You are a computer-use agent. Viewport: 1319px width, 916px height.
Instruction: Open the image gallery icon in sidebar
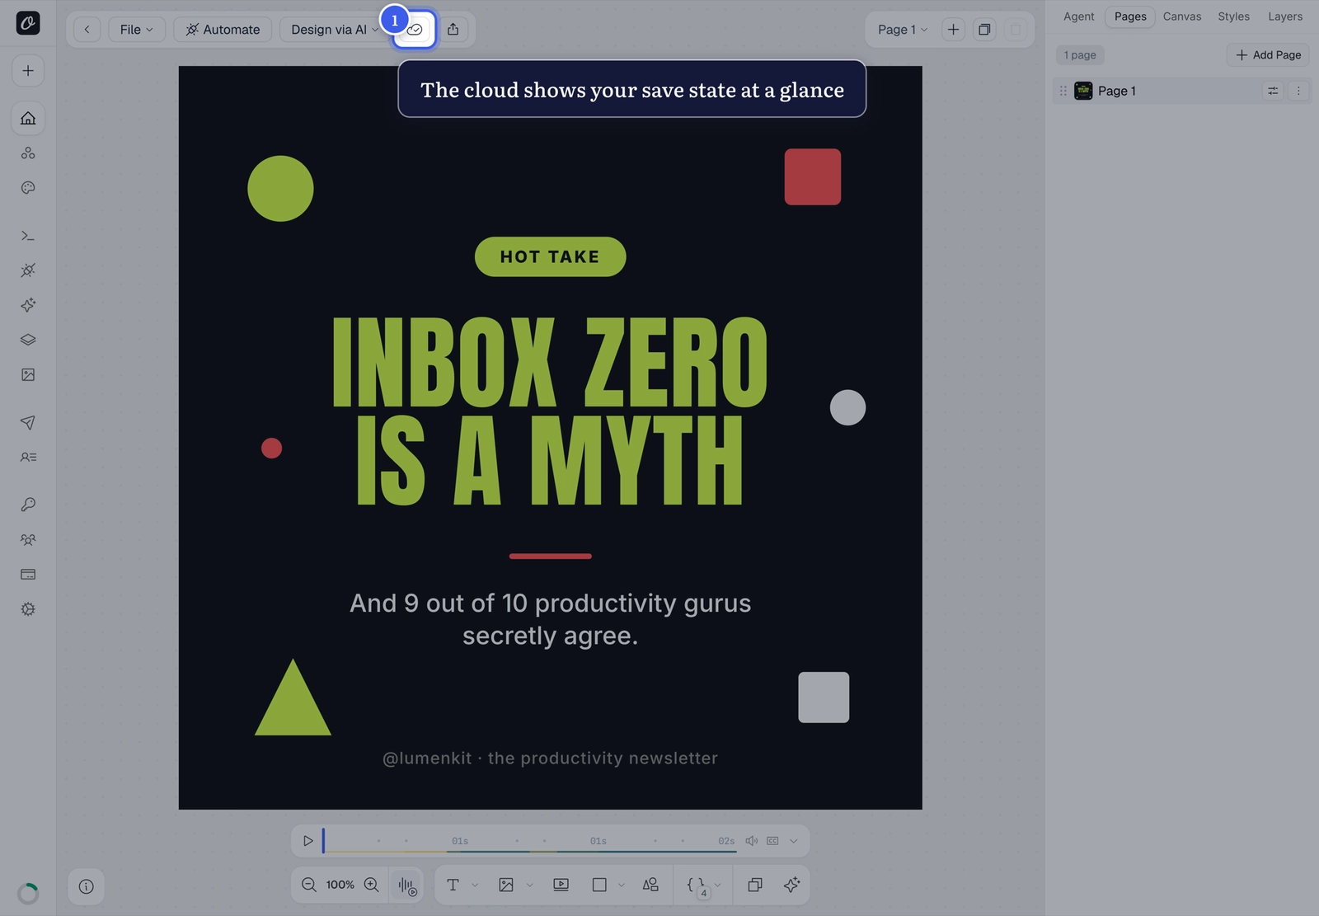(28, 374)
